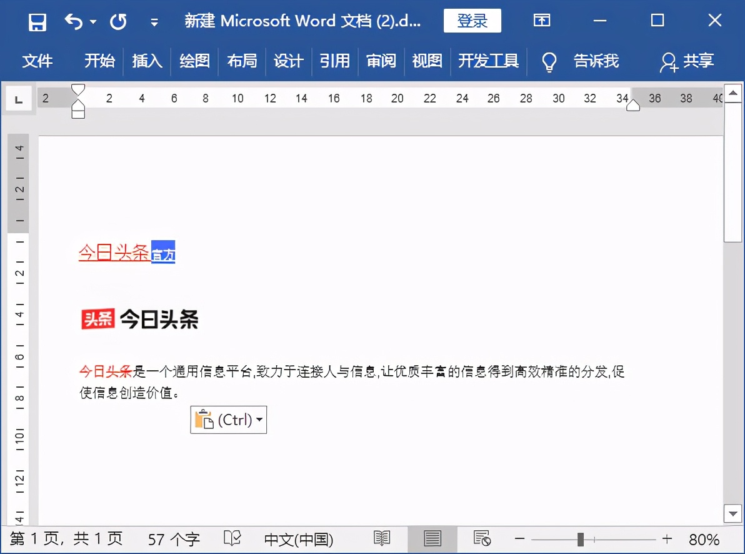The height and width of the screenshot is (554, 745).
Task: Switch to the 布局 tab
Action: click(242, 61)
